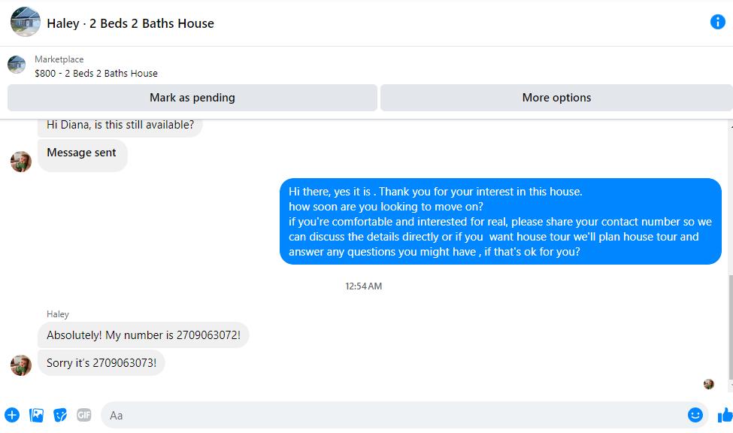Open Marketplace listing thumbnail
This screenshot has height=433, width=733.
tap(17, 65)
